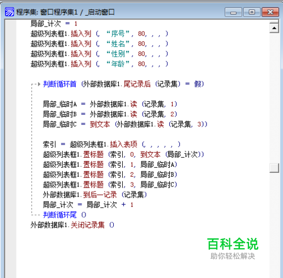
Task: Select the 插入列 line with "序号"
Action: coord(99,34)
